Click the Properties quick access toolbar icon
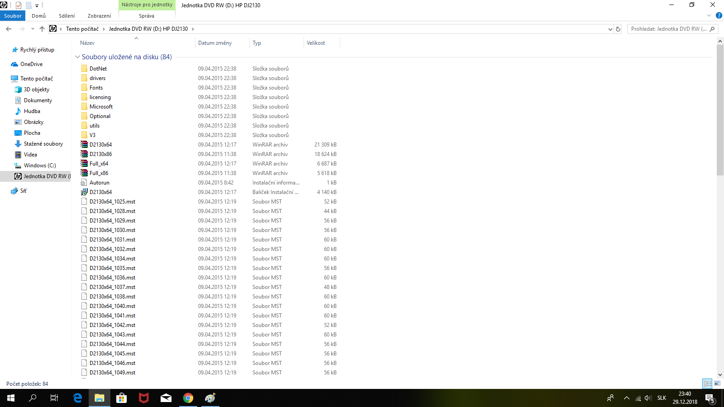This screenshot has height=407, width=724. (x=19, y=5)
